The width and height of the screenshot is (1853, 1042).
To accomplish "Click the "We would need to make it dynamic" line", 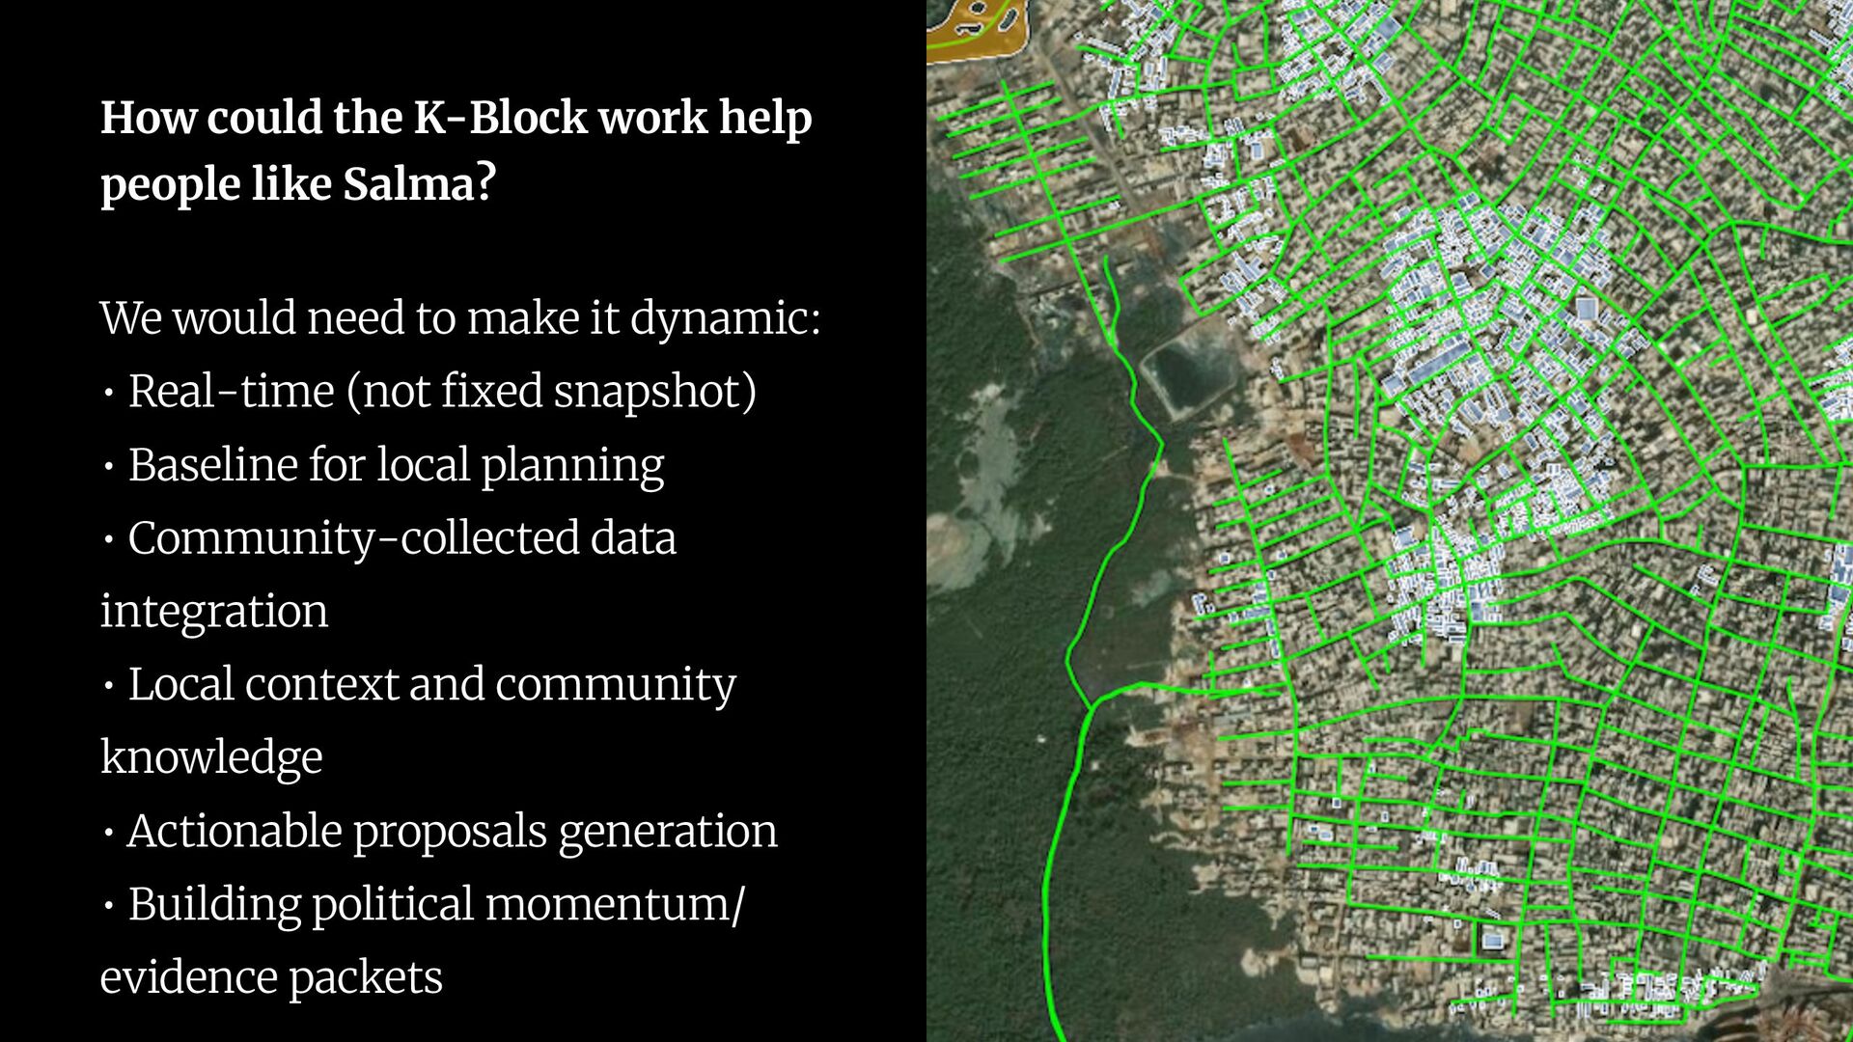I will (459, 318).
